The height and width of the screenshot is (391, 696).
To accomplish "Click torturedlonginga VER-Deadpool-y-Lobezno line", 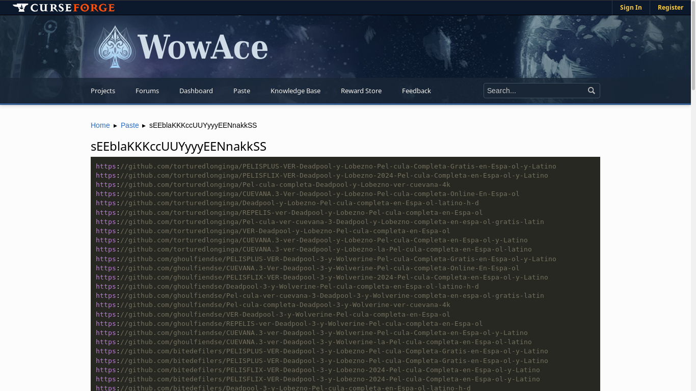I will click(x=273, y=231).
